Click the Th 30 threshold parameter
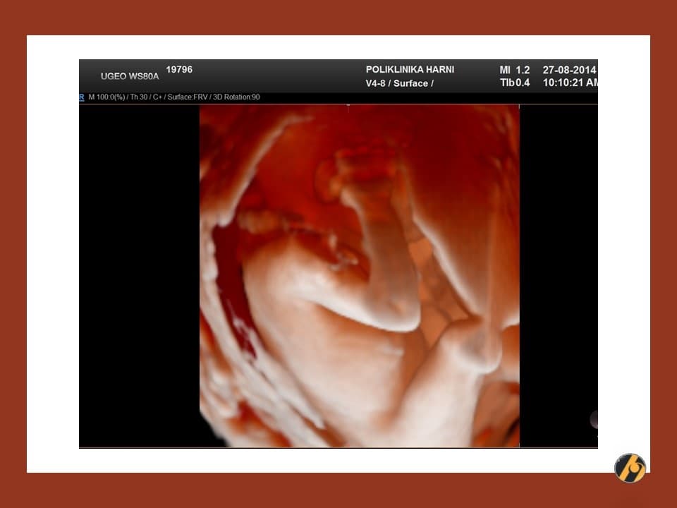This screenshot has width=677, height=508. point(138,97)
